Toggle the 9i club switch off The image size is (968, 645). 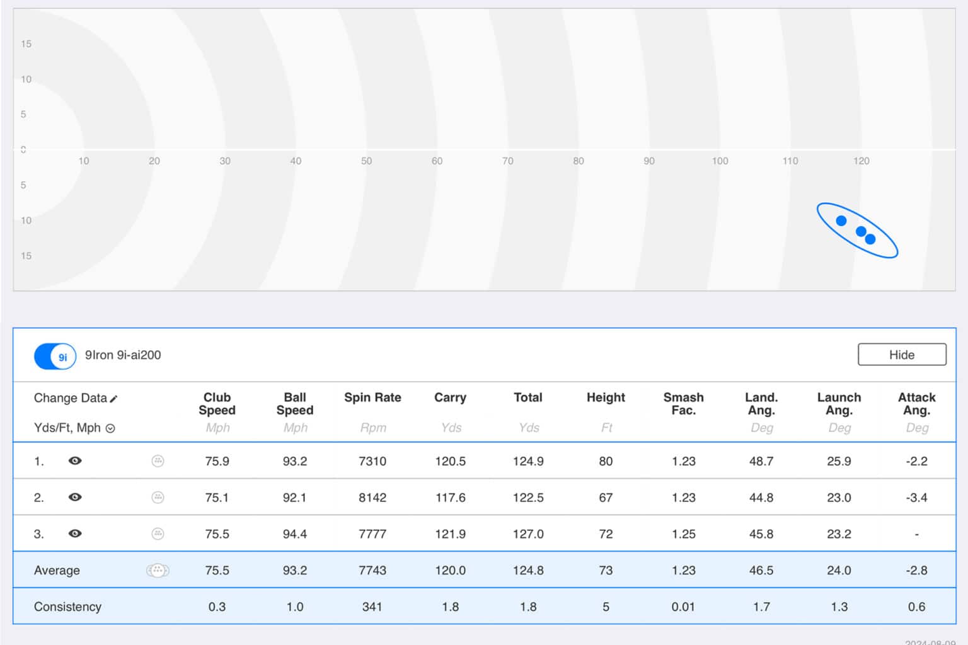(x=55, y=356)
